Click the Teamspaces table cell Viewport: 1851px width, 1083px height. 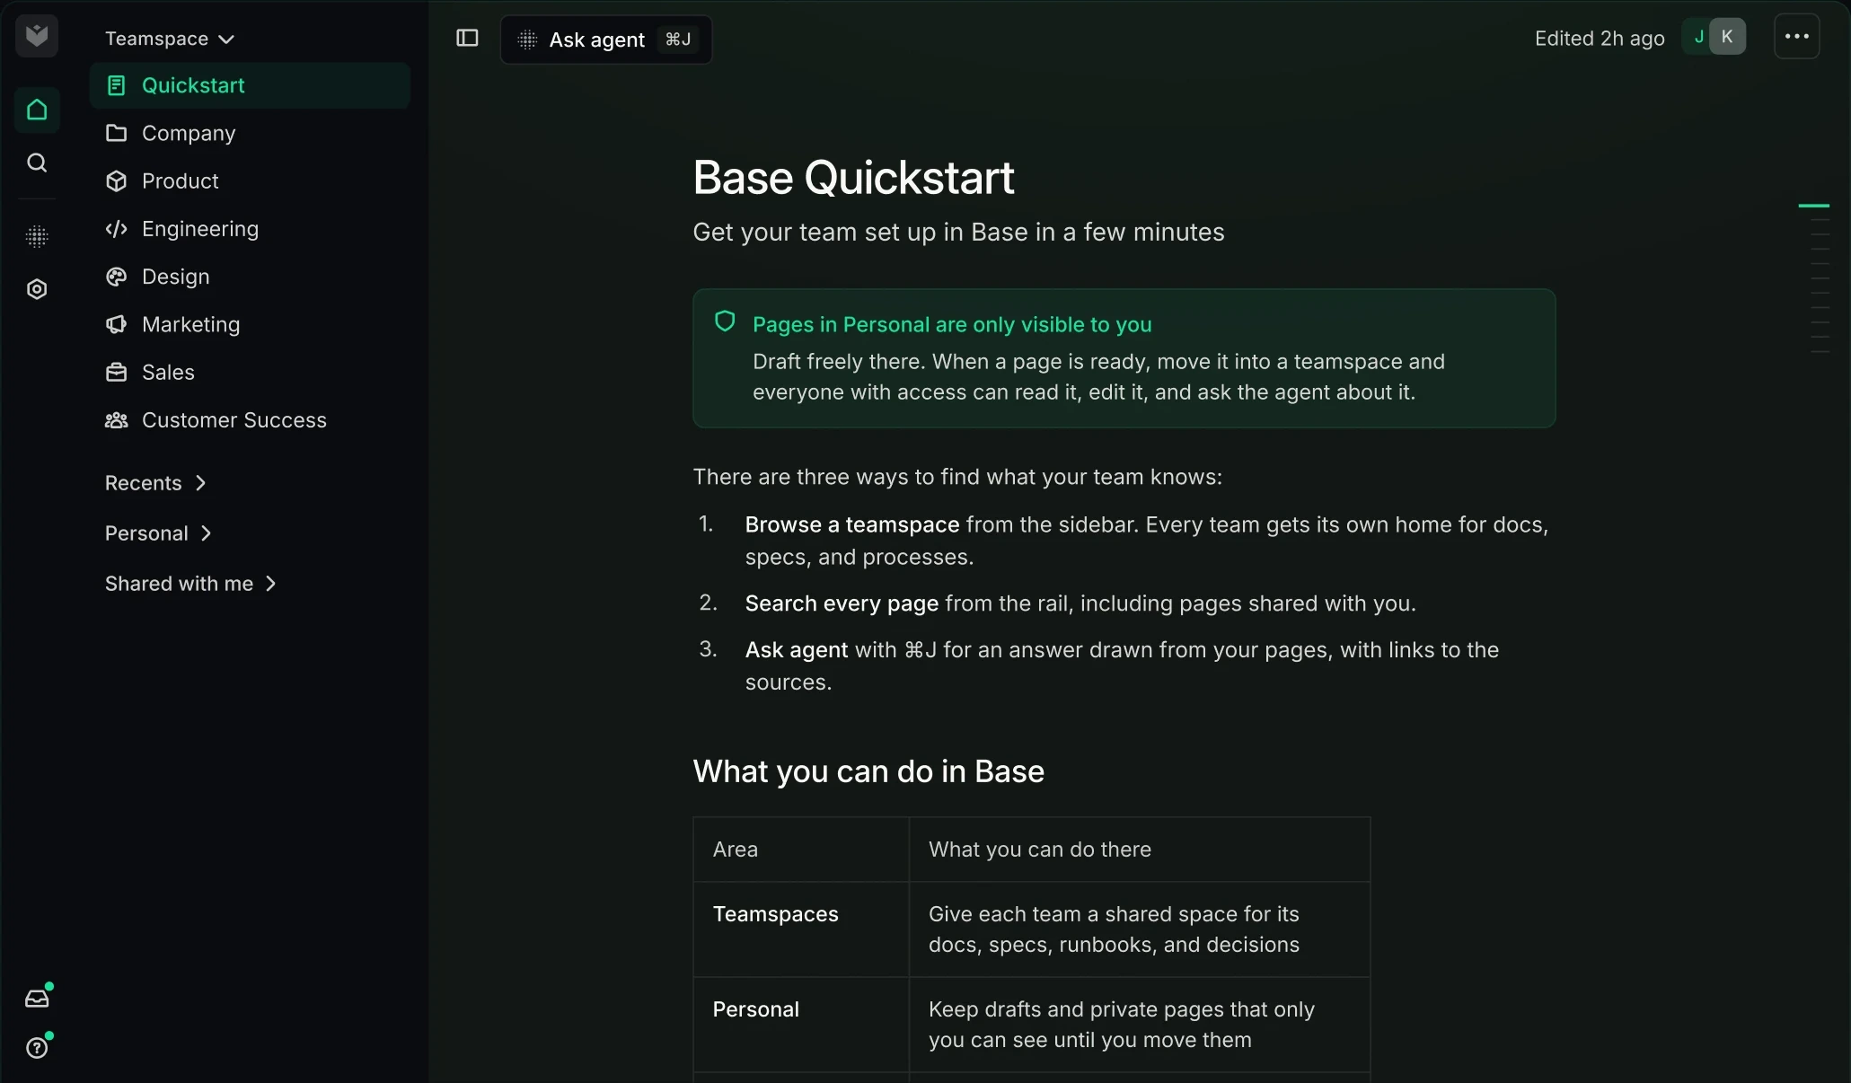(x=801, y=929)
